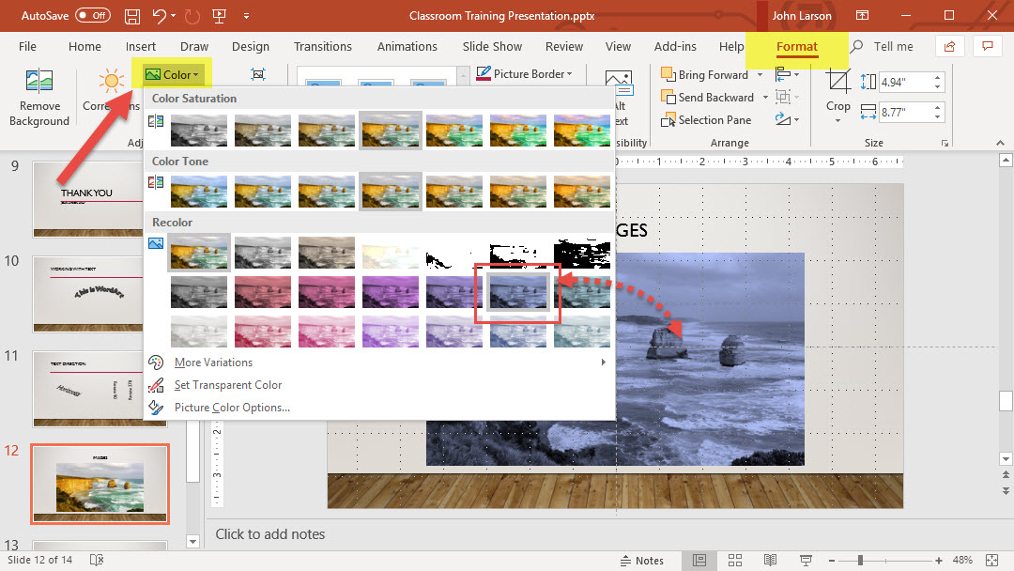This screenshot has width=1014, height=571.
Task: Switch to the Slide Show tab
Action: (492, 46)
